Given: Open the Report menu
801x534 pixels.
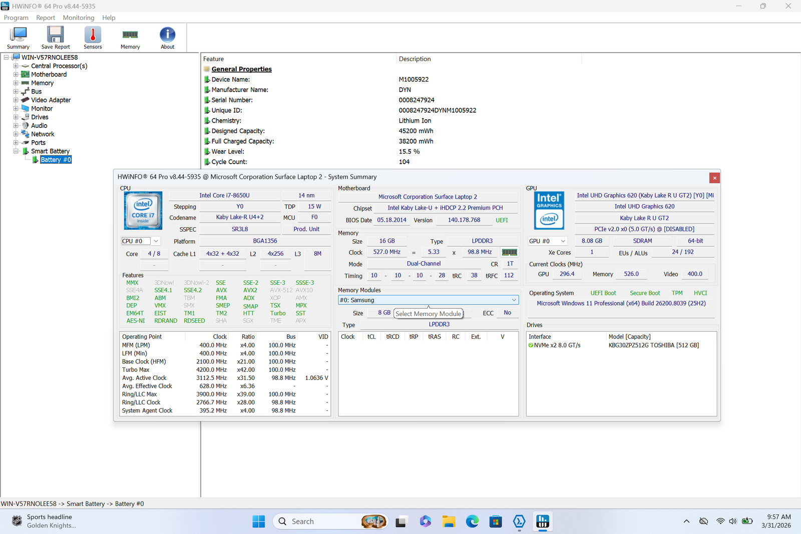Looking at the screenshot, I should click(x=46, y=18).
